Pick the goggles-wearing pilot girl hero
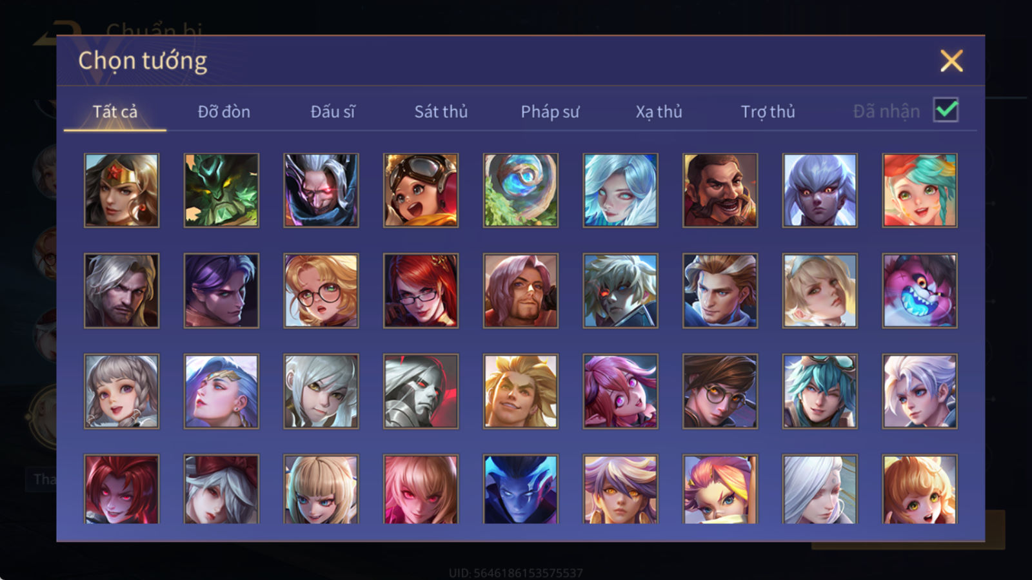This screenshot has height=580, width=1032. (x=421, y=190)
